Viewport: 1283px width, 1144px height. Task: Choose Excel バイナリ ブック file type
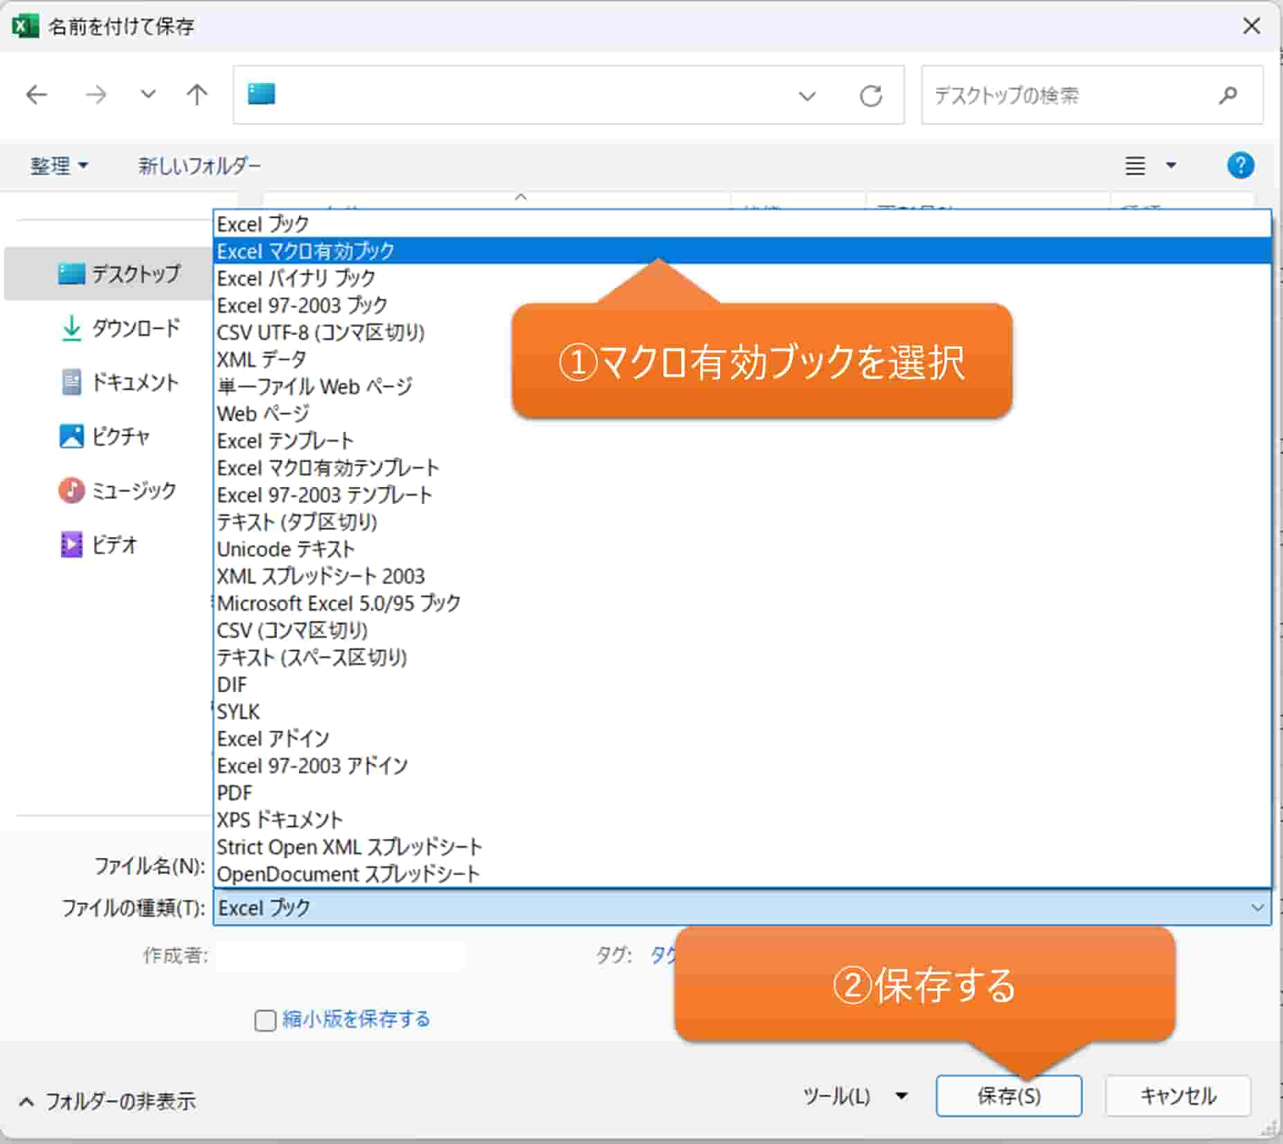pyautogui.click(x=742, y=278)
